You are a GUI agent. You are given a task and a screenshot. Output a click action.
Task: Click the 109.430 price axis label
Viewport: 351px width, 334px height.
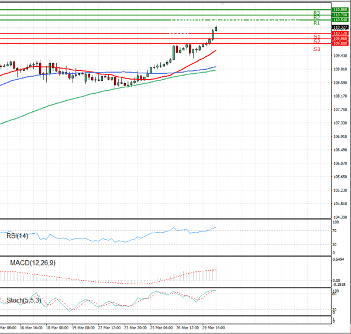339,56
